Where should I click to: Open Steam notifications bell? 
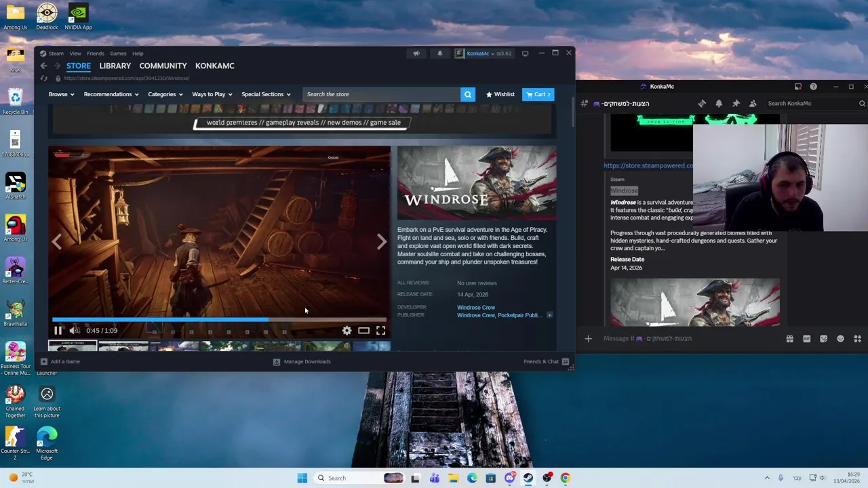tap(439, 54)
